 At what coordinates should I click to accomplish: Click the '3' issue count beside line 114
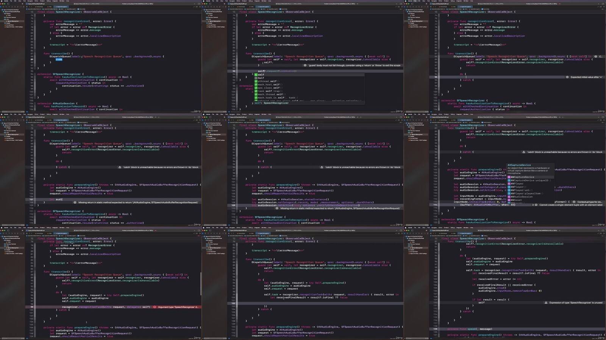point(533,205)
